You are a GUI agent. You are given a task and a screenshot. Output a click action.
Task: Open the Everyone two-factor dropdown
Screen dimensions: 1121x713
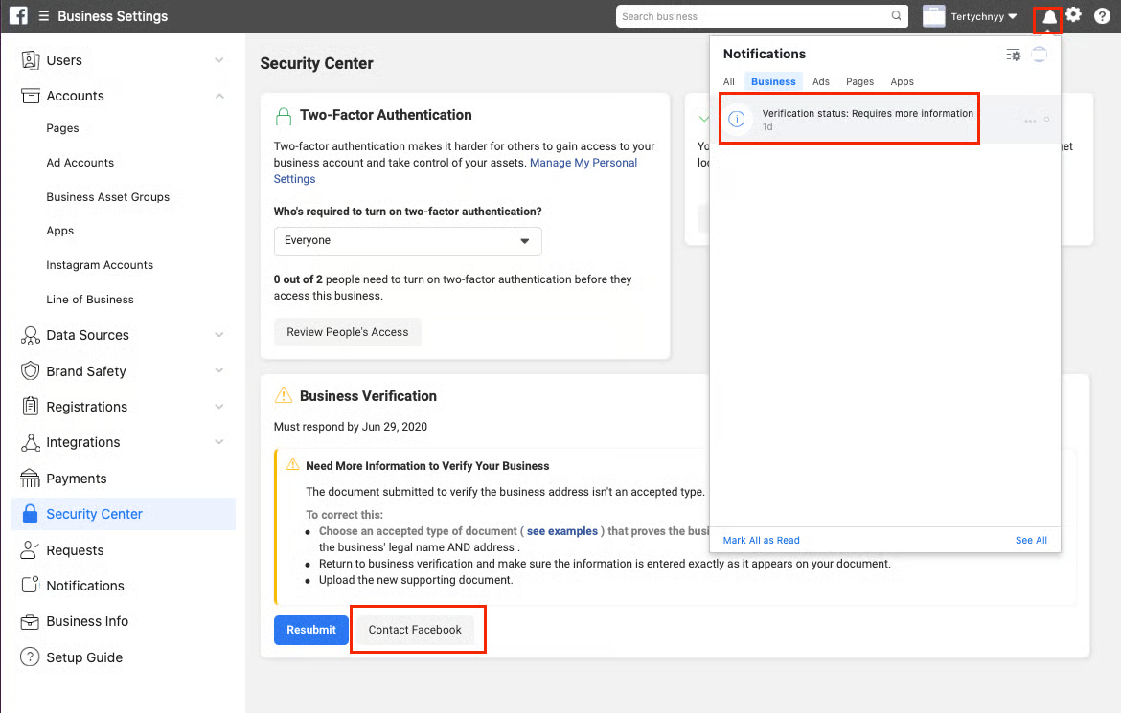[x=407, y=241]
